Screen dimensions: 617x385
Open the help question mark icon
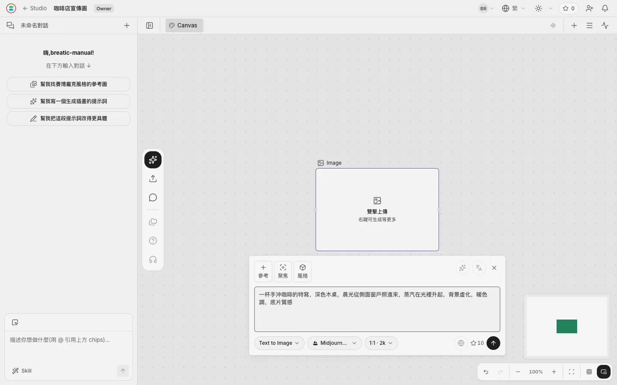point(153,241)
